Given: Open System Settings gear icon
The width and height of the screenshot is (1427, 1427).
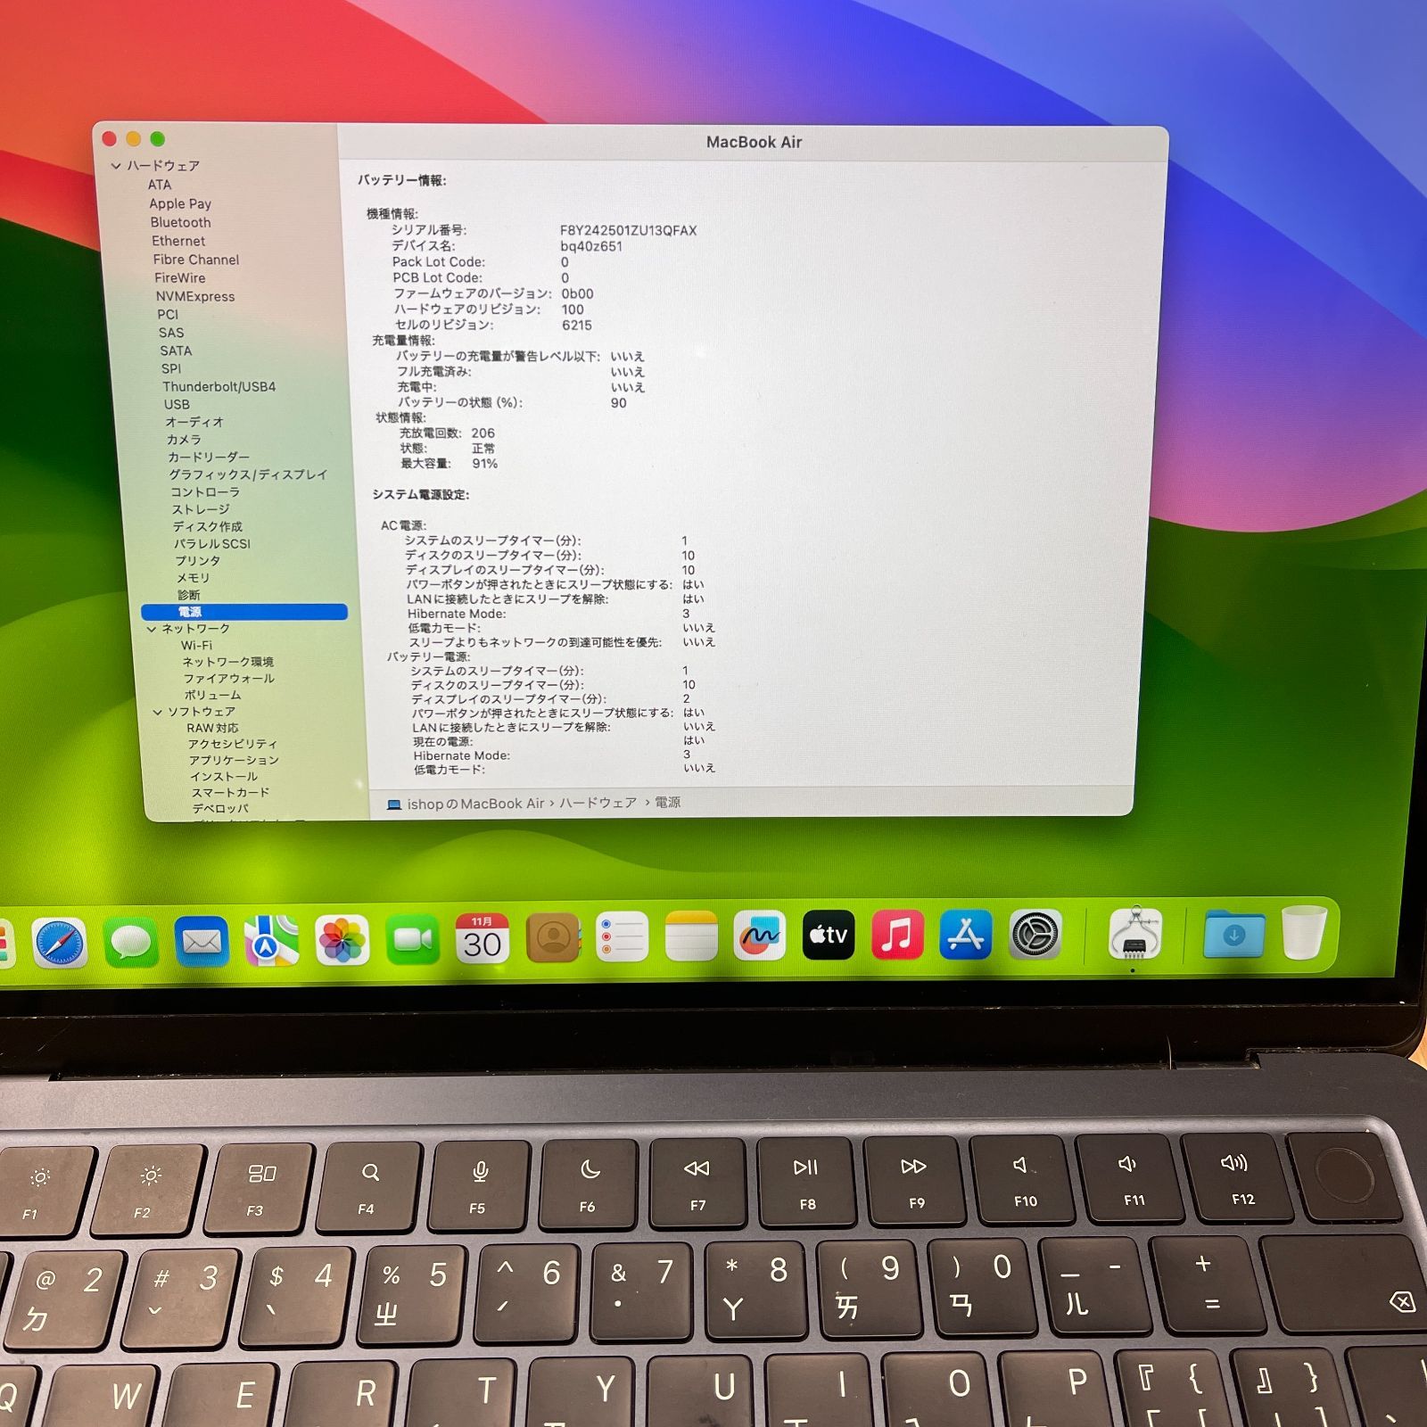Looking at the screenshot, I should coord(1035,935).
